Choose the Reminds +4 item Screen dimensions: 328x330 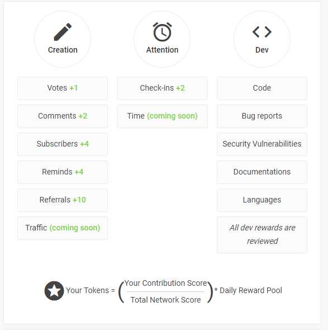coord(63,172)
